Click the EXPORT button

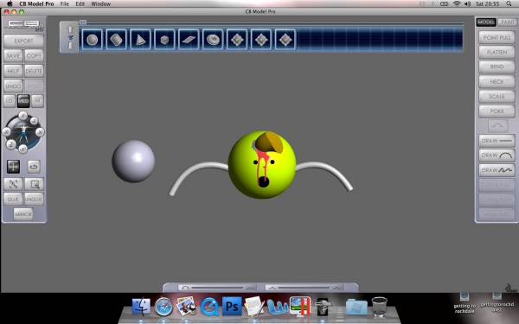point(23,41)
